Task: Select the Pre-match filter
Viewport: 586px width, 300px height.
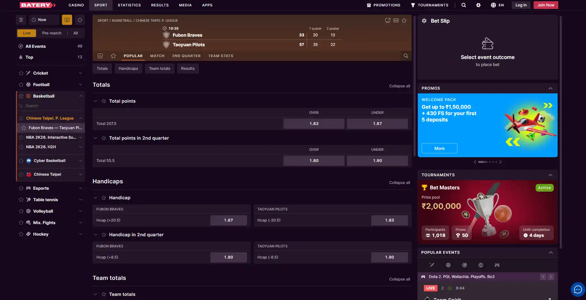Action: tap(52, 33)
